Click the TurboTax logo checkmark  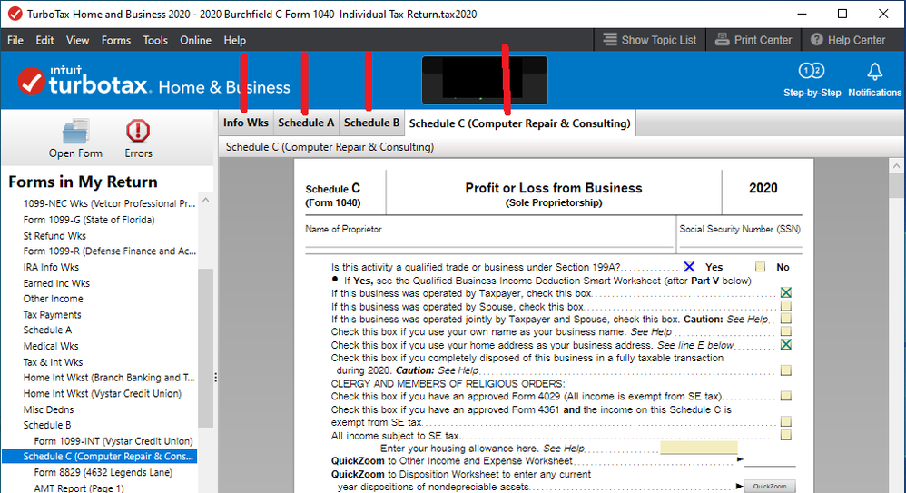(x=31, y=84)
